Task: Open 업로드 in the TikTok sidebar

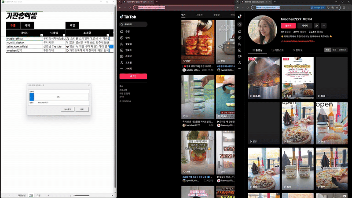Action: click(x=126, y=50)
